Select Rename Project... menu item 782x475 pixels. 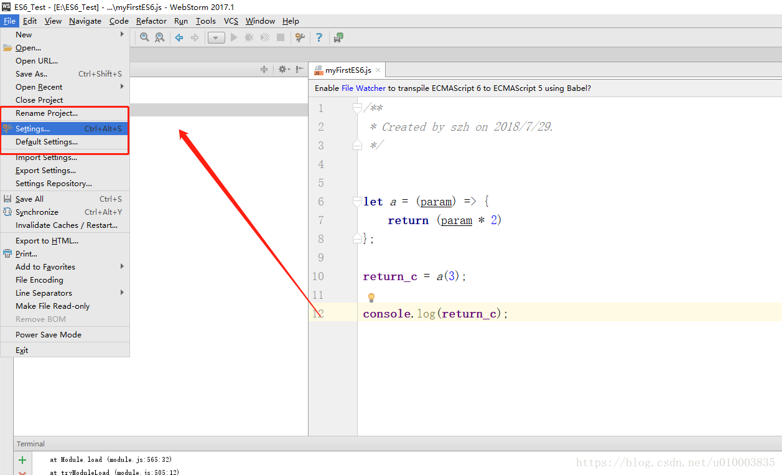pos(65,113)
